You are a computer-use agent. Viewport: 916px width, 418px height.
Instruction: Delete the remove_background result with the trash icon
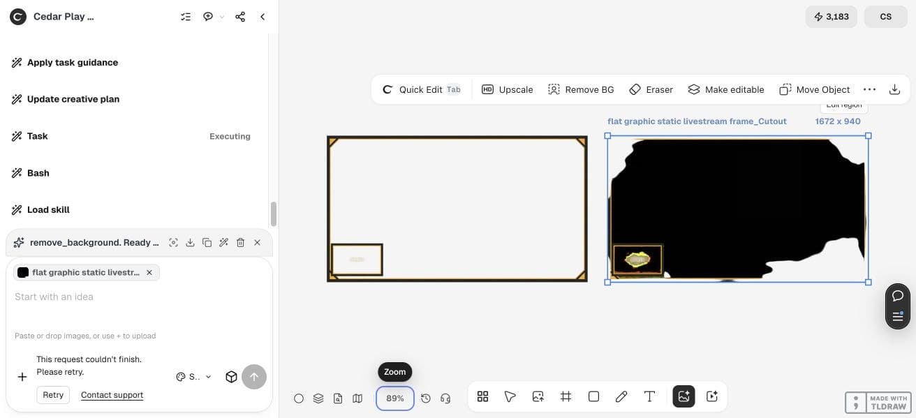click(x=240, y=243)
